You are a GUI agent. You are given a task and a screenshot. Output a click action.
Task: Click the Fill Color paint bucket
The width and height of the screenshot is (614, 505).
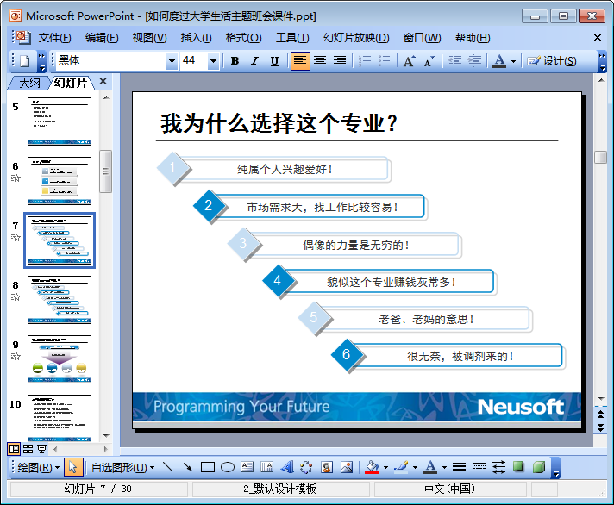372,467
